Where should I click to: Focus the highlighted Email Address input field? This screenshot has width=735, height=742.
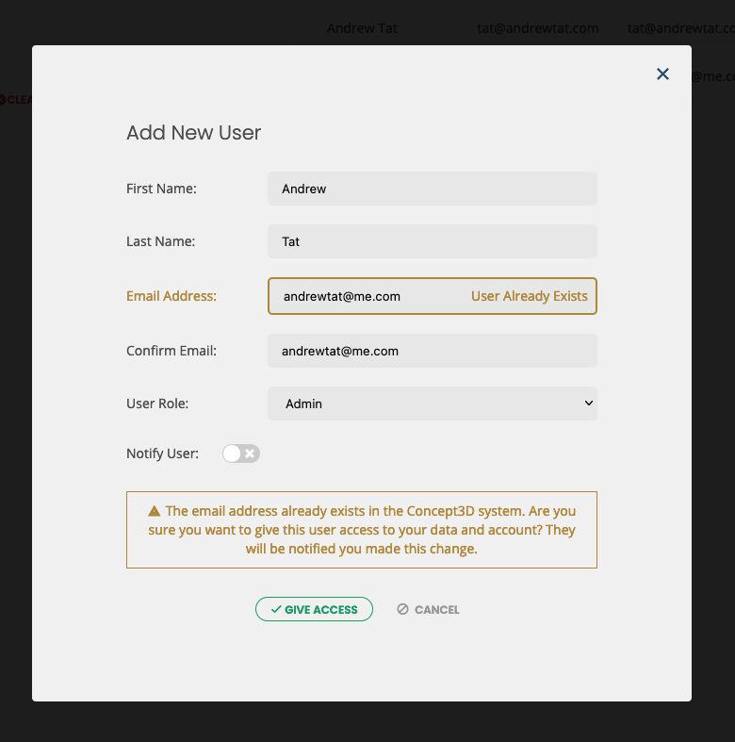(367, 296)
